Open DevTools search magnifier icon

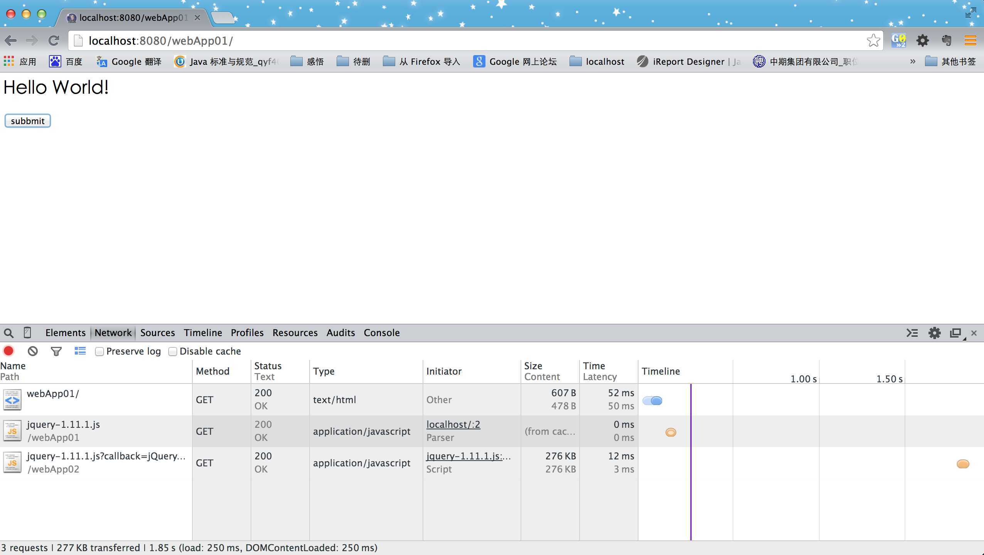8,333
